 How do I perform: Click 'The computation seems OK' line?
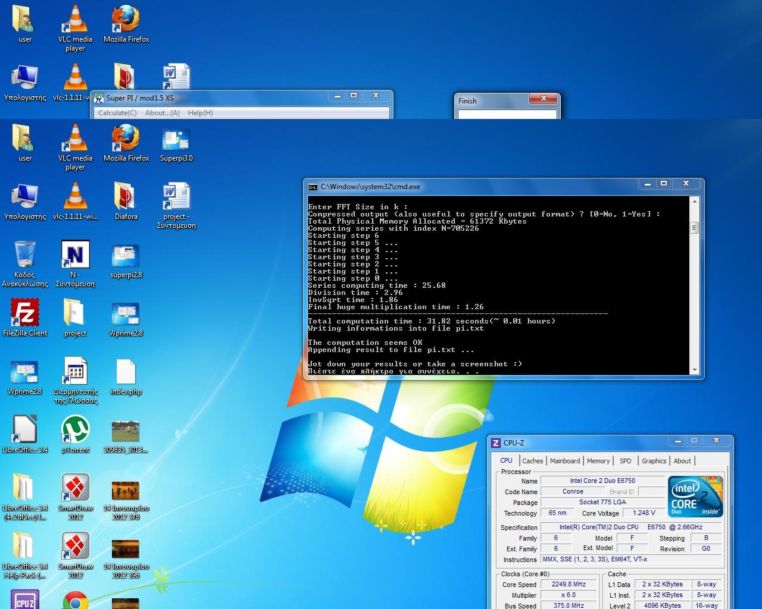[x=365, y=343]
